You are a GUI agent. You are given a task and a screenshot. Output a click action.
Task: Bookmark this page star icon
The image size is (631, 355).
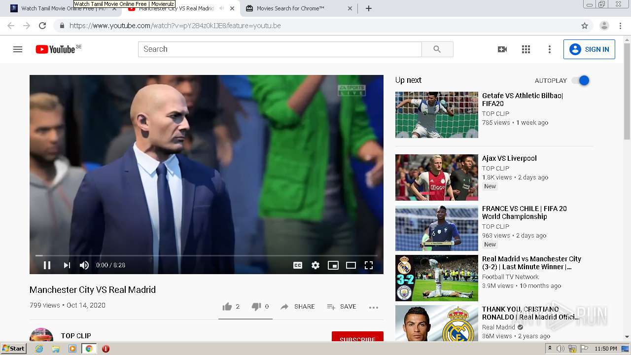pyautogui.click(x=585, y=26)
